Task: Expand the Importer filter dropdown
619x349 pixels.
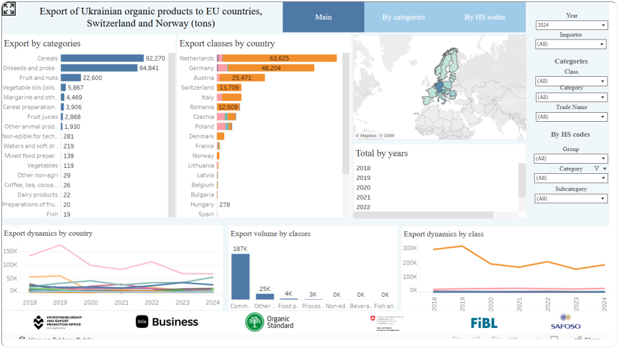Action: pos(571,44)
